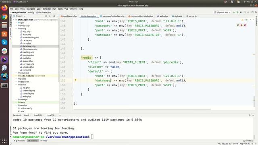Expand the vendor folder

pos(16,106)
